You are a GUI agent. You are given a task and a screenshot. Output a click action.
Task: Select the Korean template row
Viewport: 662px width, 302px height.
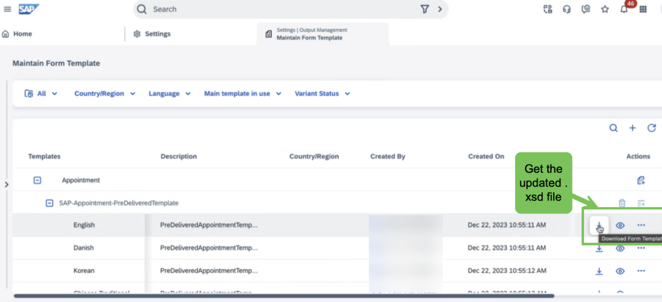[x=337, y=271]
